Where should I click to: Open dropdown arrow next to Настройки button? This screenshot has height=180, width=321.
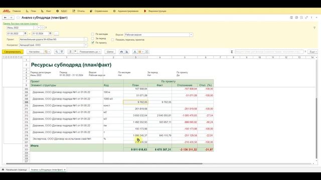(x=47, y=52)
